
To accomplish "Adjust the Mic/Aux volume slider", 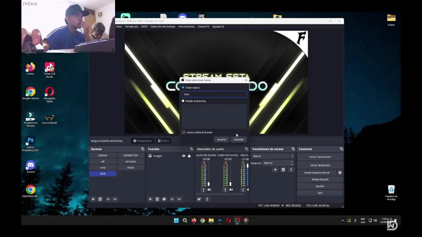I will pyautogui.click(x=248, y=166).
